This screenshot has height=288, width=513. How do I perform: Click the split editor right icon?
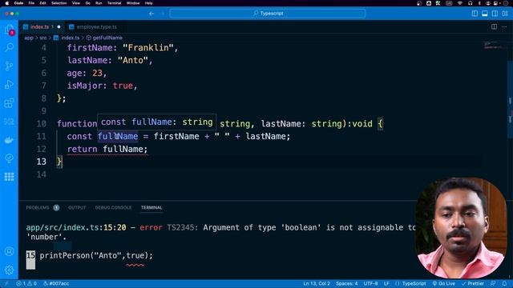tap(494, 26)
